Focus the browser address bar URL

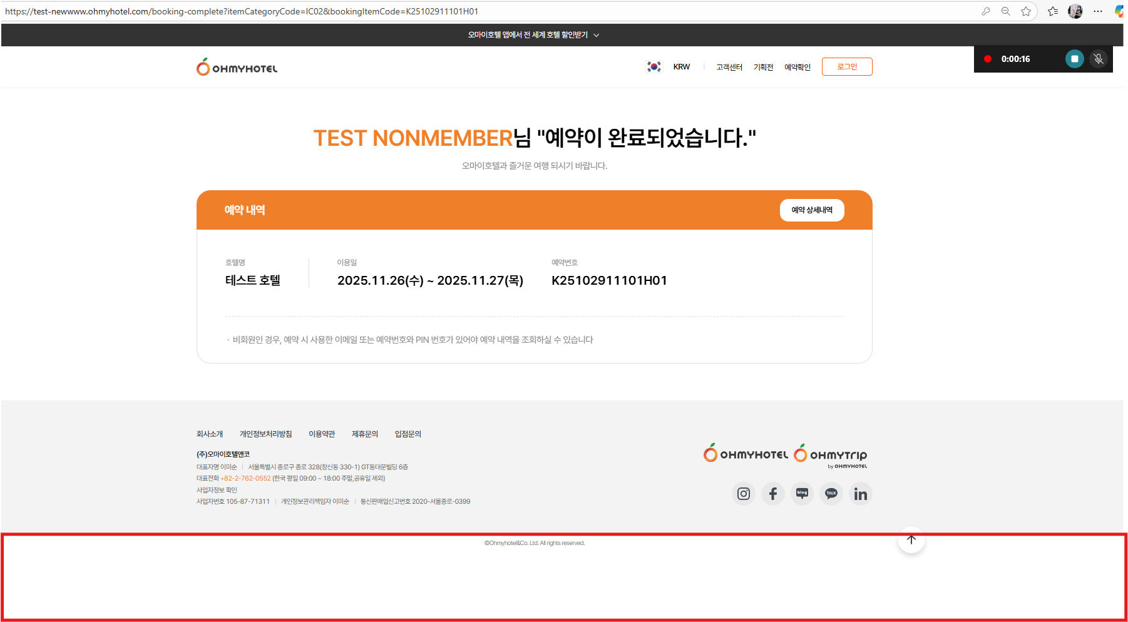[x=242, y=11]
